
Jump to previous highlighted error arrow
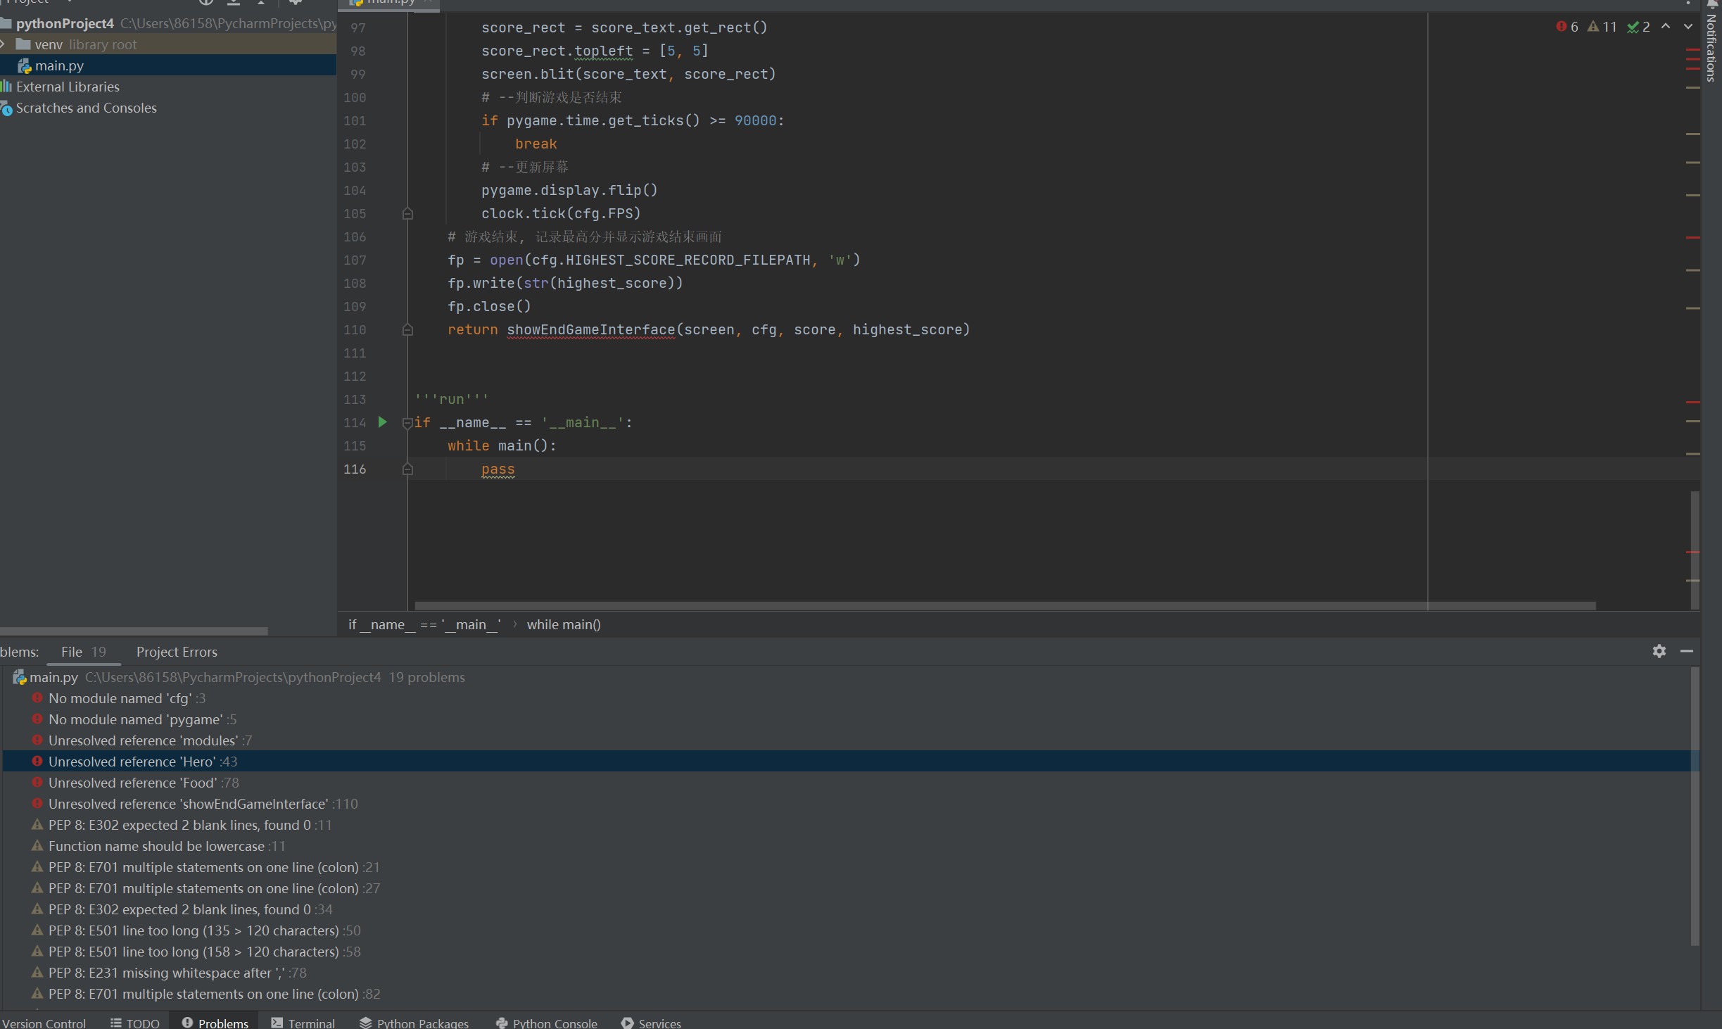click(x=1666, y=27)
